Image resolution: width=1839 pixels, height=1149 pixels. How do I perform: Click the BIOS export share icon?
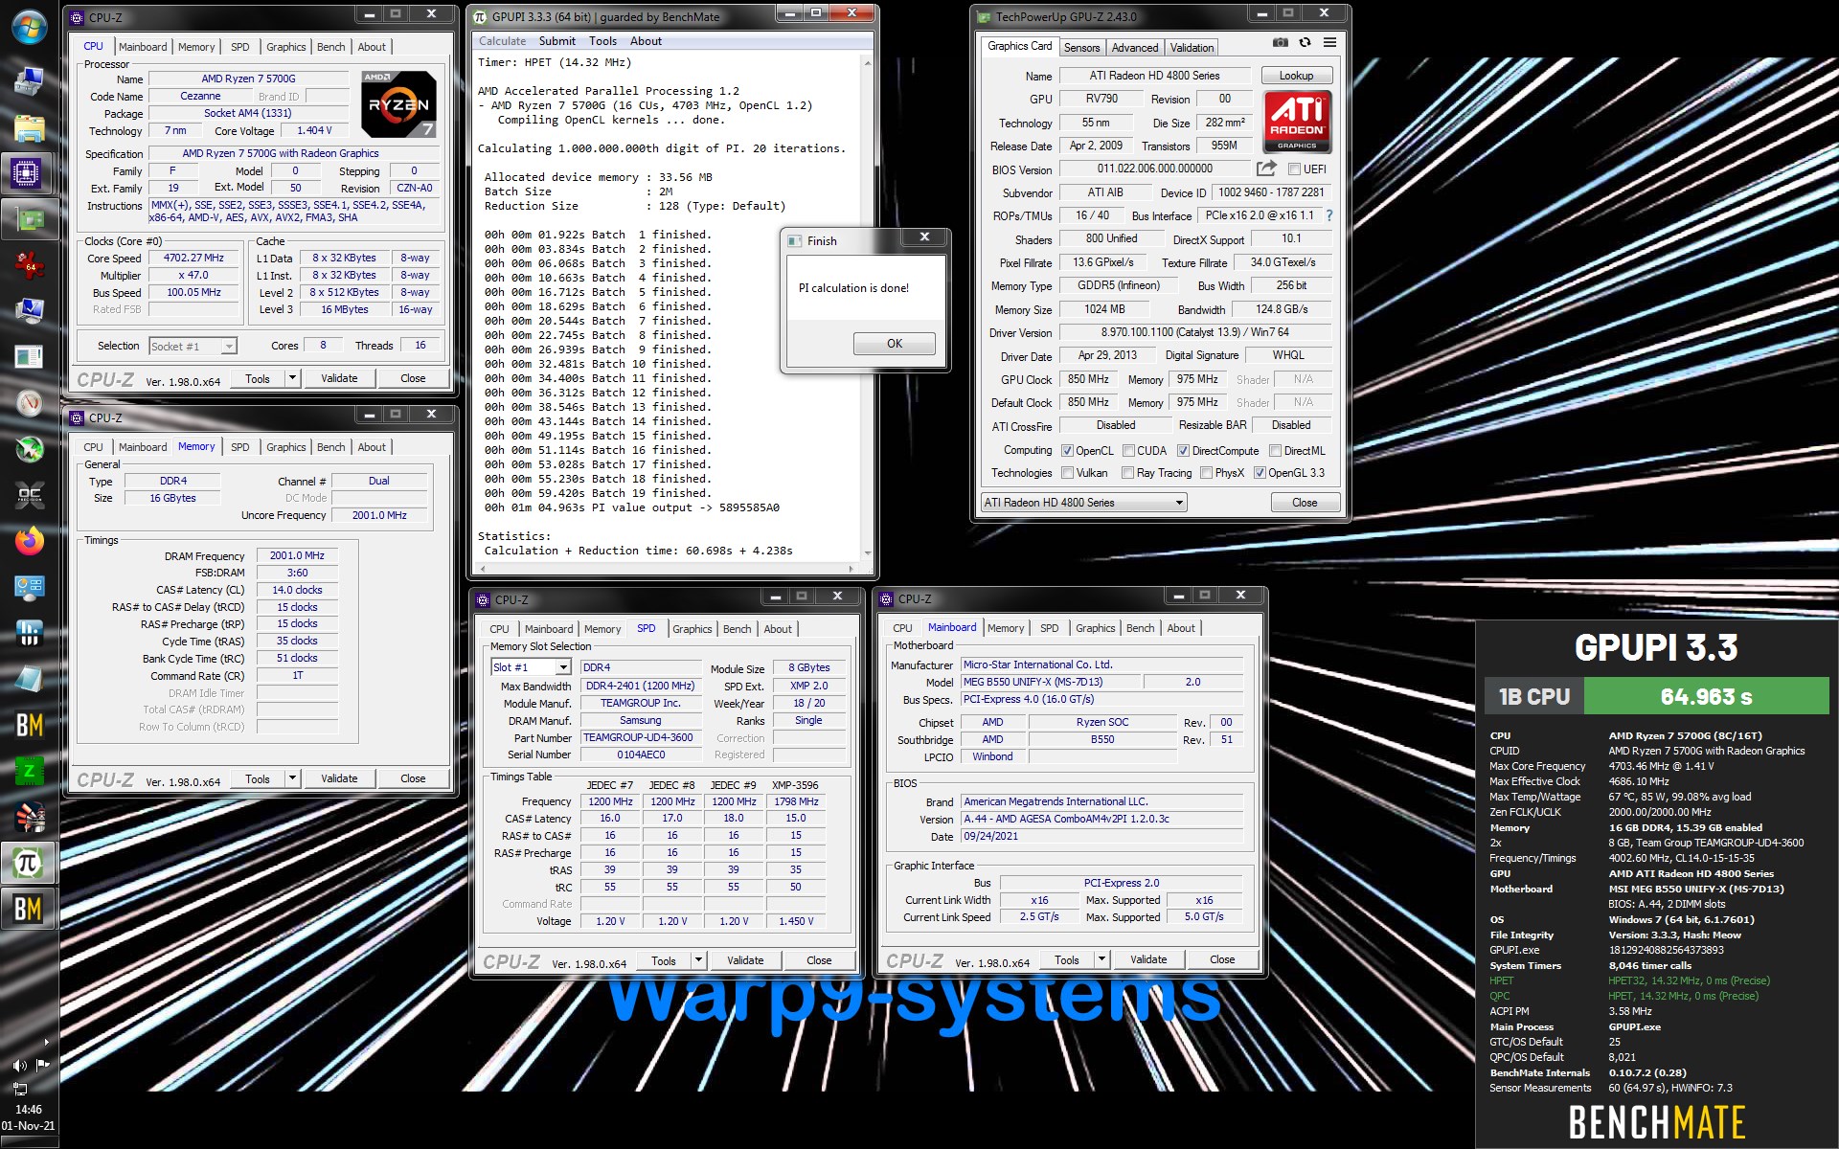[x=1266, y=169]
